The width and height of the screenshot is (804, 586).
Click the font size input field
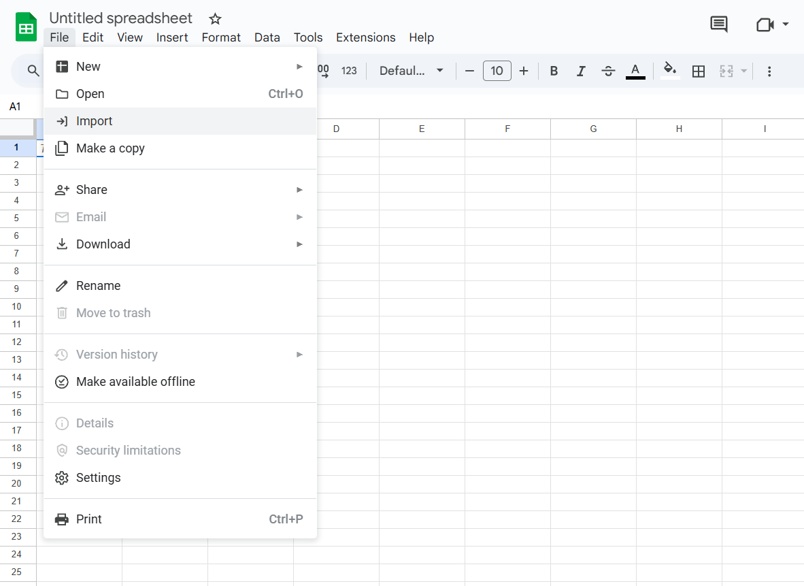pyautogui.click(x=497, y=71)
